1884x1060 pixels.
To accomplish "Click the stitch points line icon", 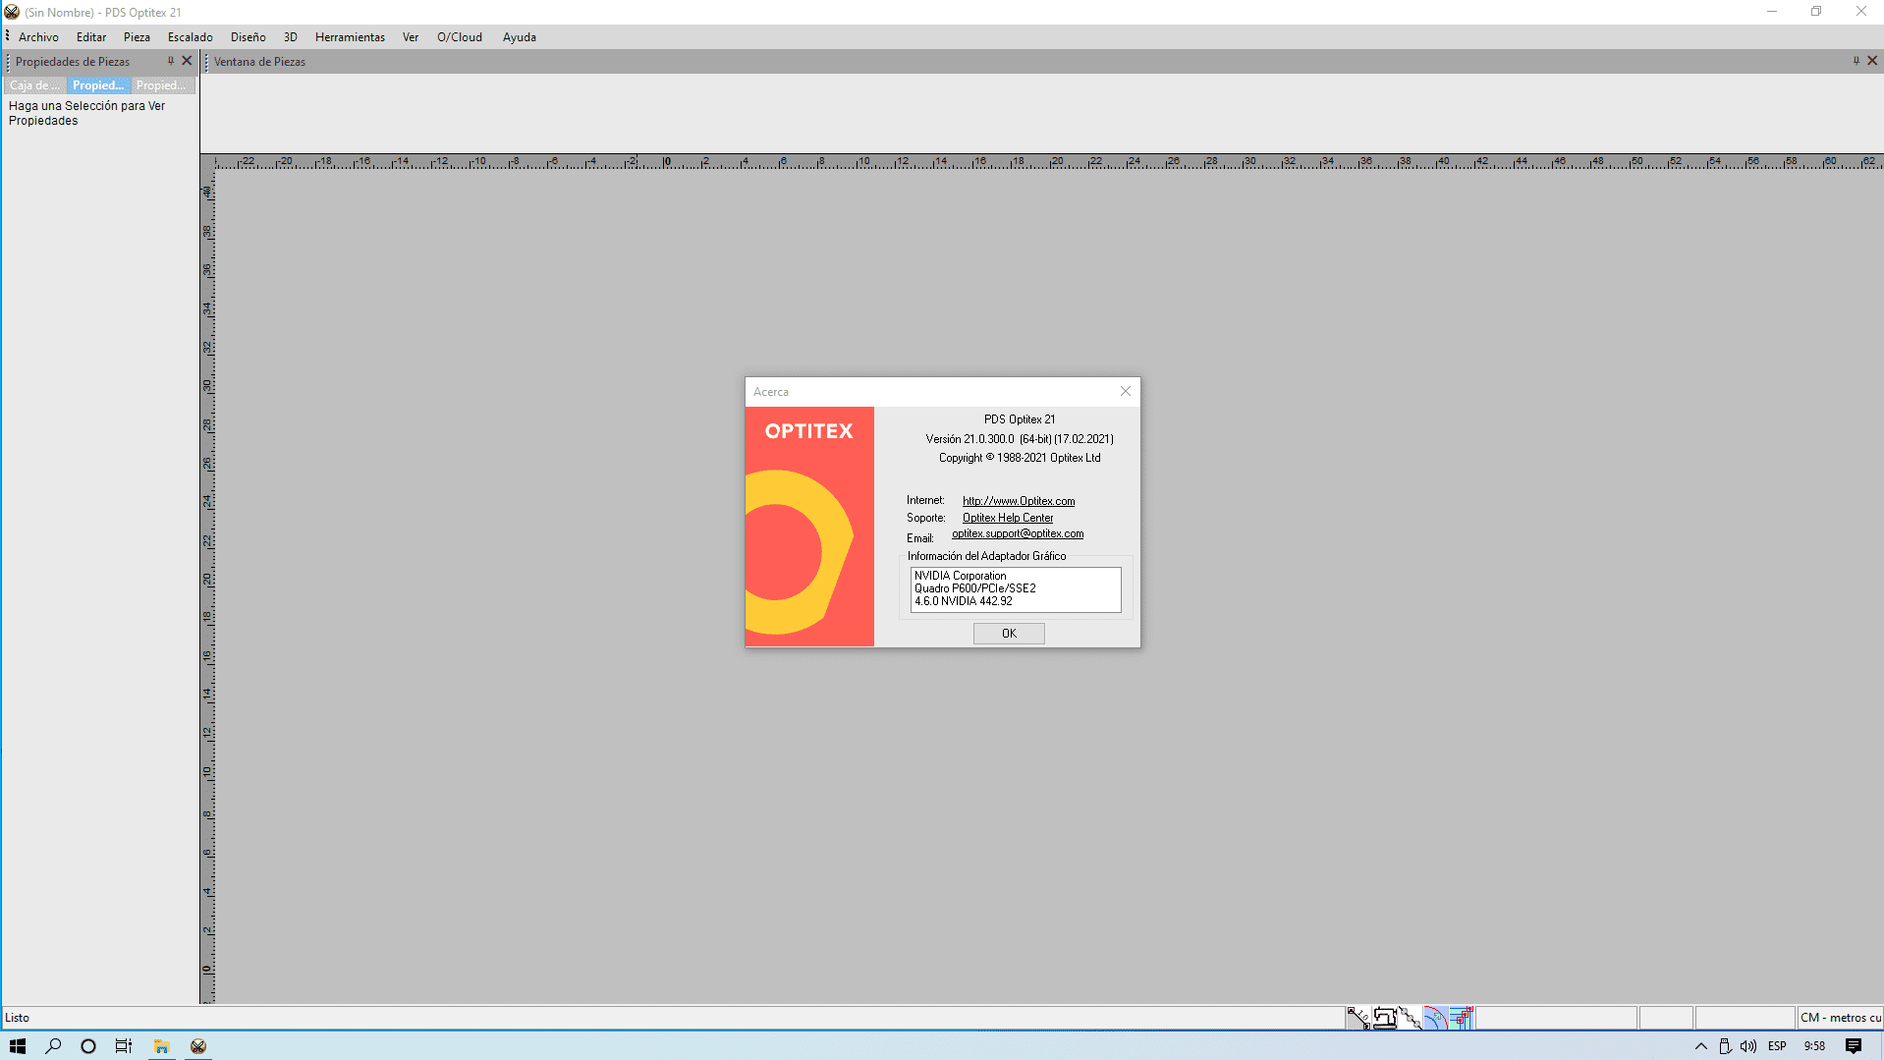I will [1410, 1018].
